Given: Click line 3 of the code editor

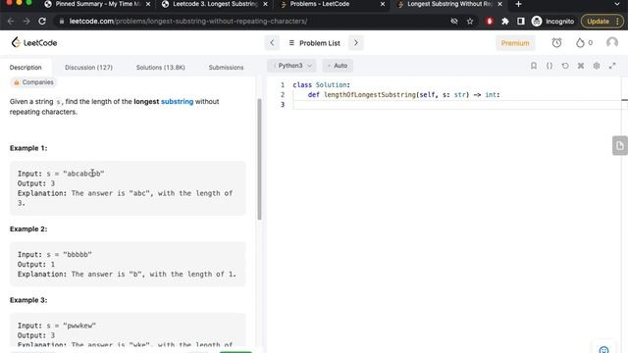Looking at the screenshot, I should tap(456, 105).
